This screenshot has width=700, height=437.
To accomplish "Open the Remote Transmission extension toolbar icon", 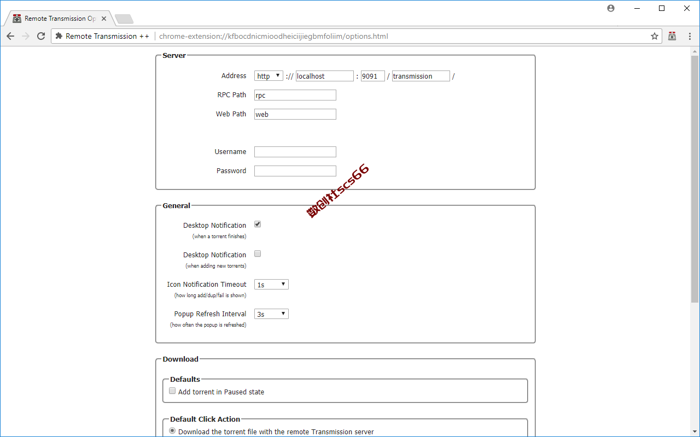I will [672, 36].
